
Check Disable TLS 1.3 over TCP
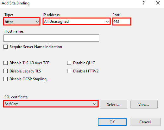click(5, 63)
